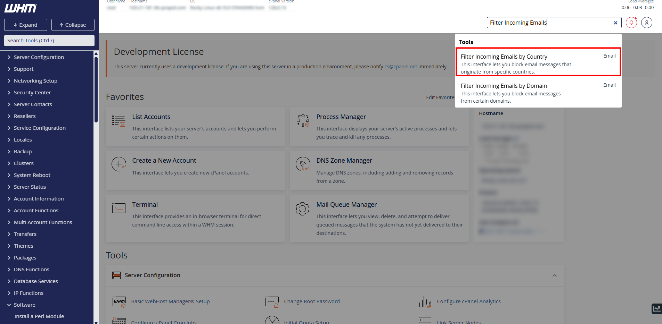
Task: Click the Change Root Password icon
Action: (272, 302)
